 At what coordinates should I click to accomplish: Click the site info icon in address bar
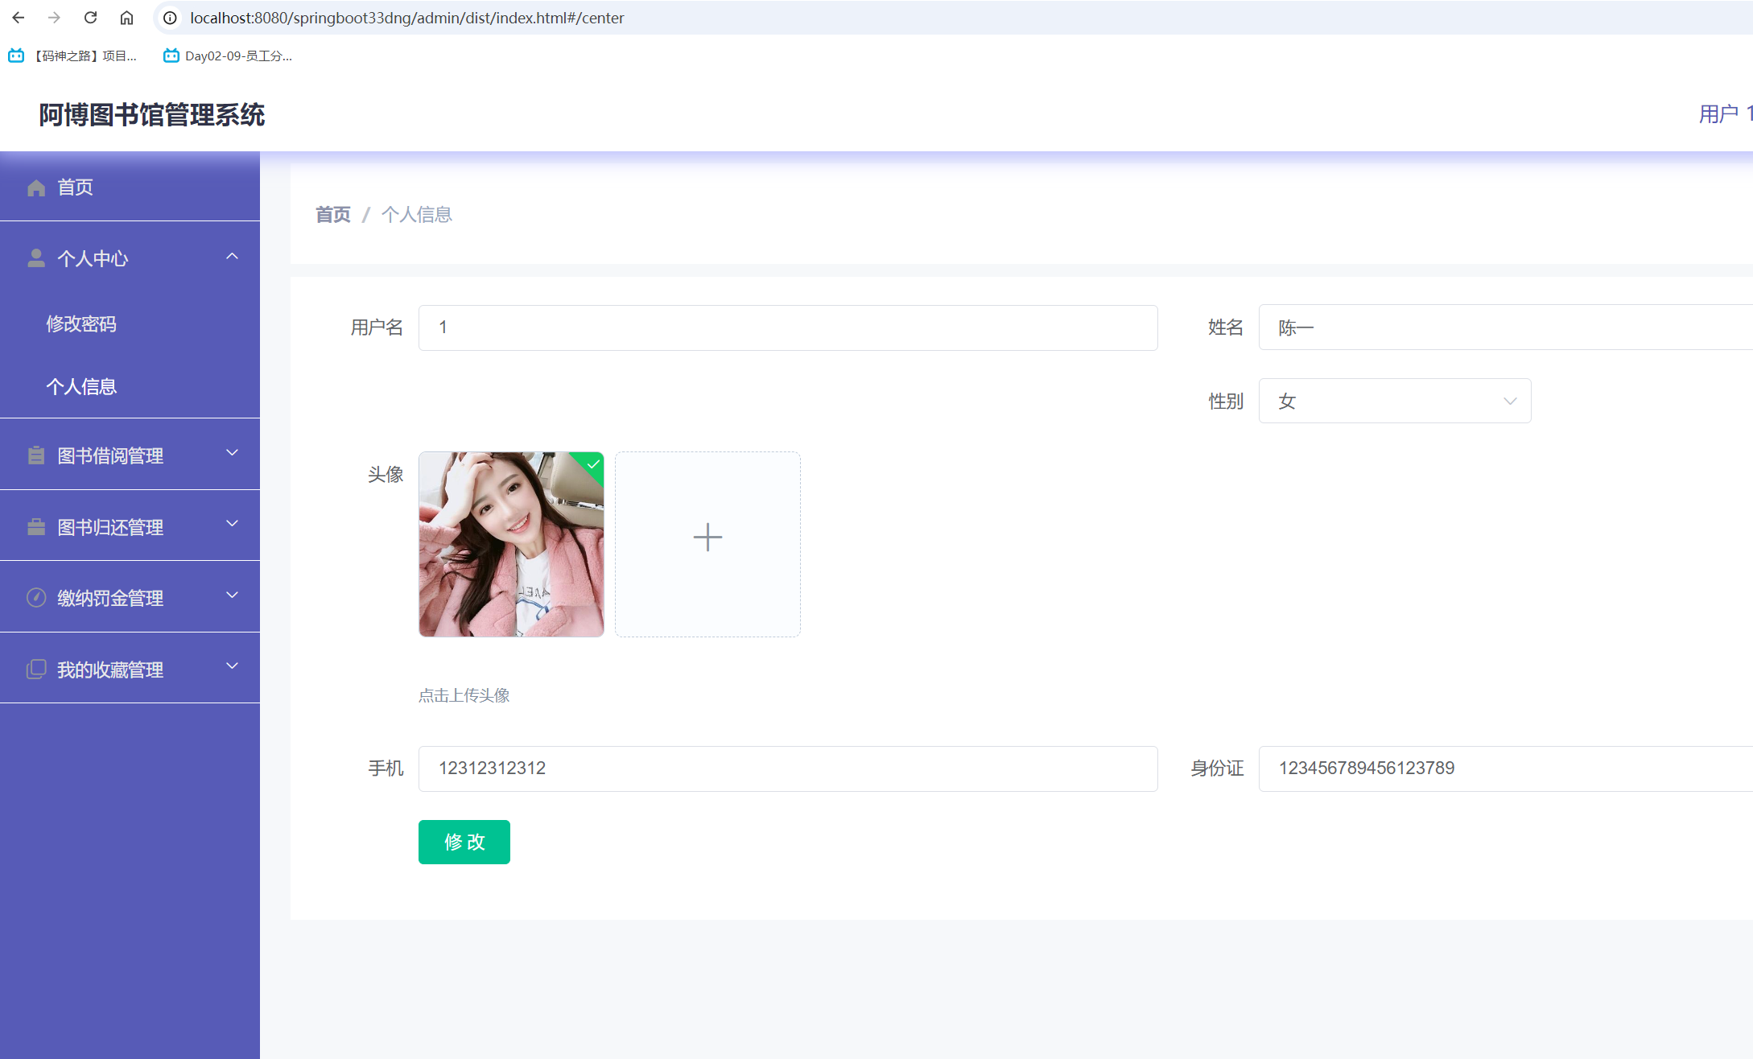coord(169,17)
